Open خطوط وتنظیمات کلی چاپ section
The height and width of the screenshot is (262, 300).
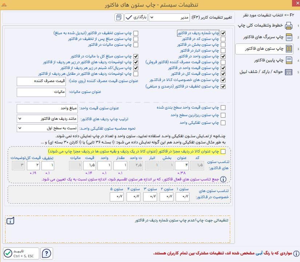(265, 26)
